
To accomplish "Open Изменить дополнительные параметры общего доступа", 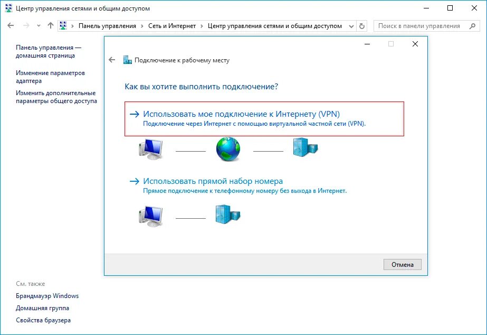I will (56, 97).
